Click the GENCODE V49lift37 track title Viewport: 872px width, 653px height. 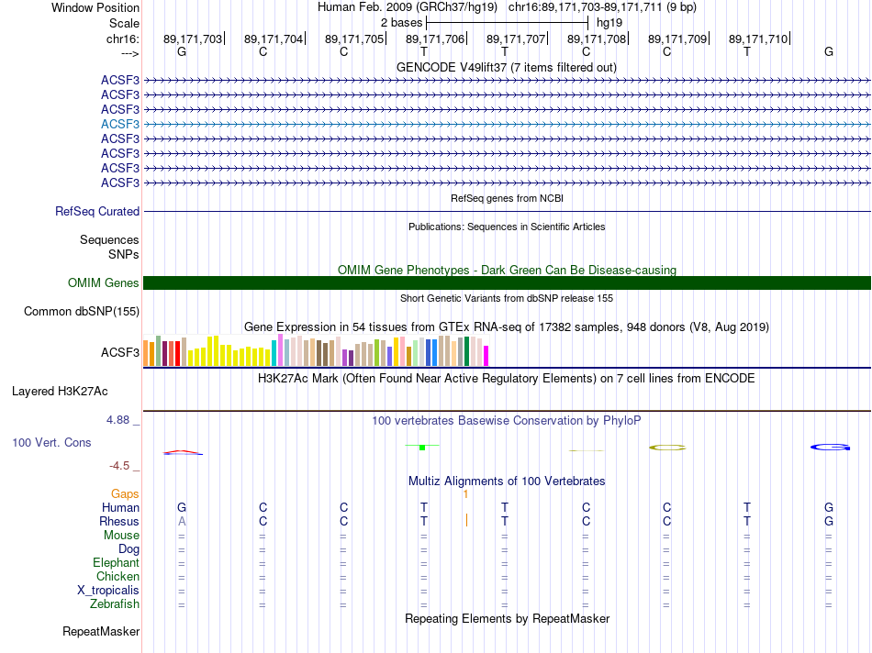pos(507,68)
